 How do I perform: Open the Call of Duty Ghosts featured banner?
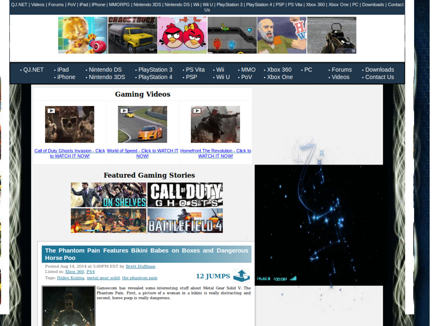pyautogui.click(x=185, y=195)
